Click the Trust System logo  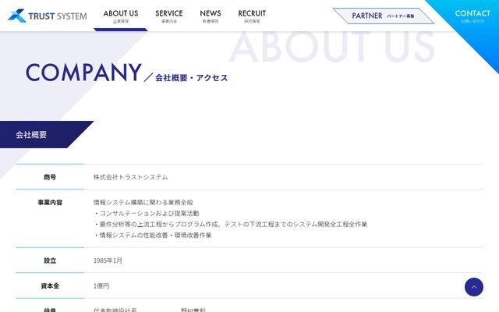(47, 16)
